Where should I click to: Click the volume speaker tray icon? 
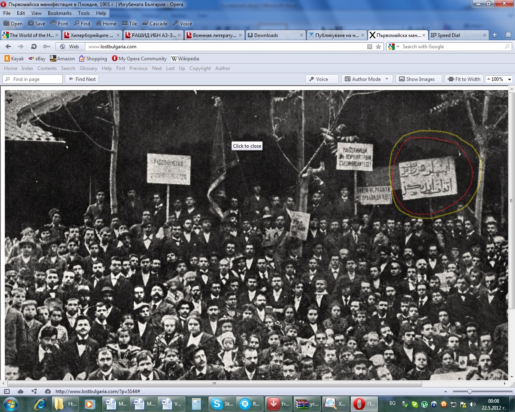tap(473, 404)
